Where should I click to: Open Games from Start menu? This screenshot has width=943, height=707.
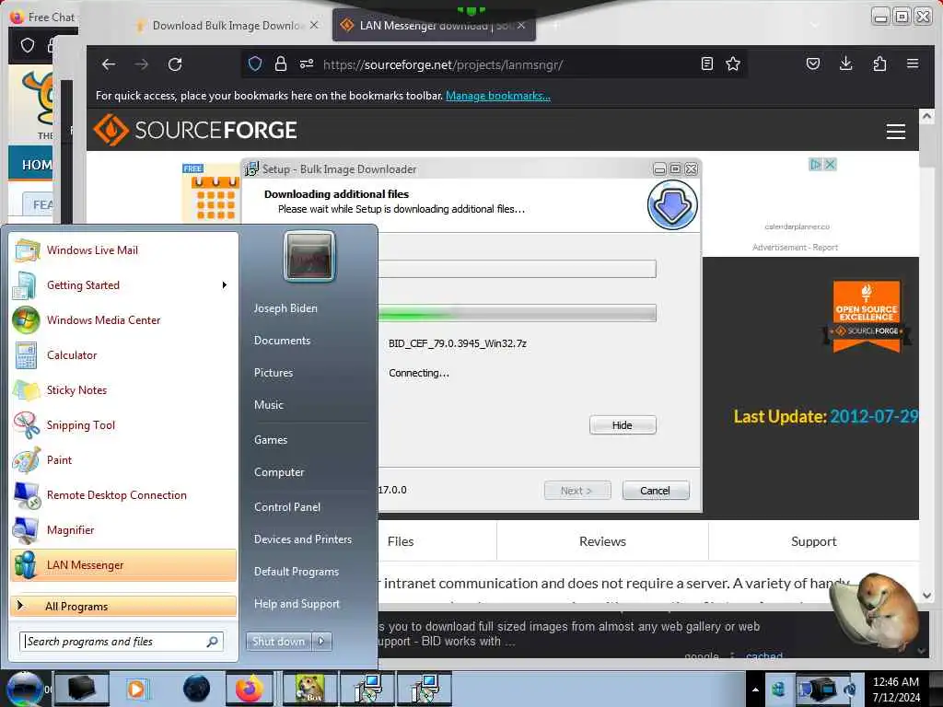point(271,440)
